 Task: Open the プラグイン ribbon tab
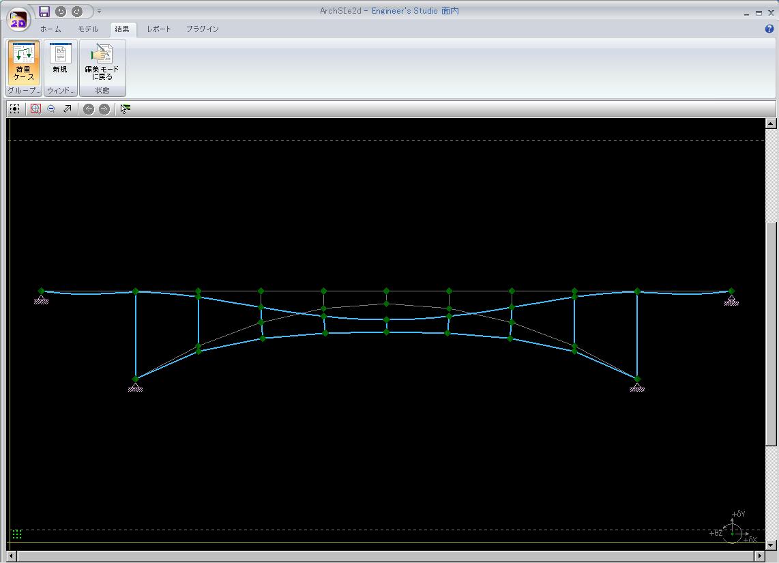click(x=203, y=29)
